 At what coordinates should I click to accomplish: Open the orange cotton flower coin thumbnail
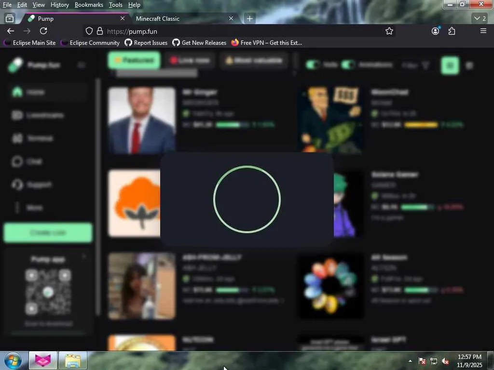[135, 203]
